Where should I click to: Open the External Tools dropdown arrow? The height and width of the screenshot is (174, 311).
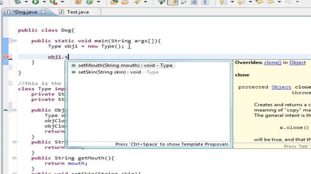coord(62,2)
